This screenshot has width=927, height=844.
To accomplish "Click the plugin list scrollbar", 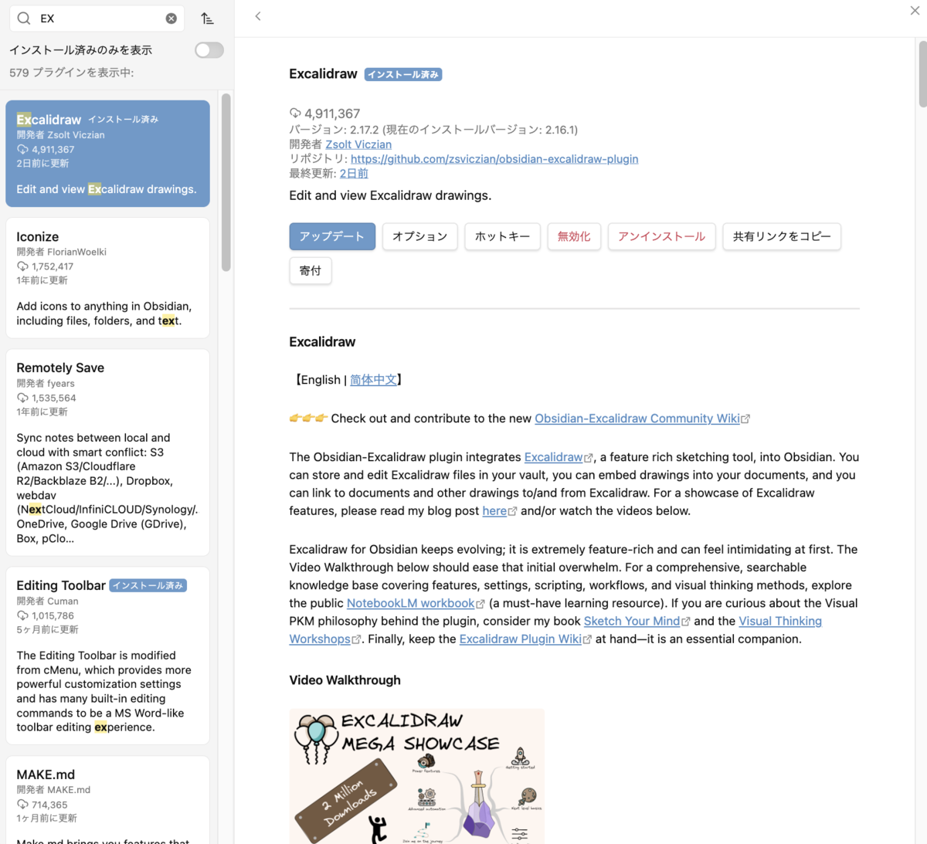I will (x=226, y=182).
